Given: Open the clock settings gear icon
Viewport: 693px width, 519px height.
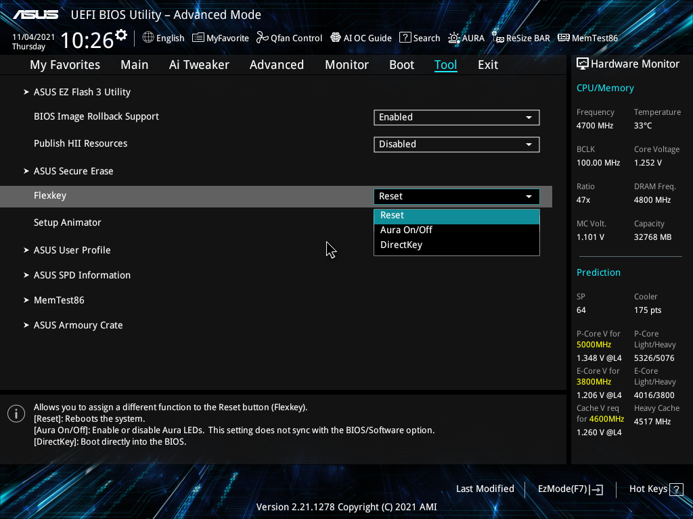Looking at the screenshot, I should coord(121,35).
